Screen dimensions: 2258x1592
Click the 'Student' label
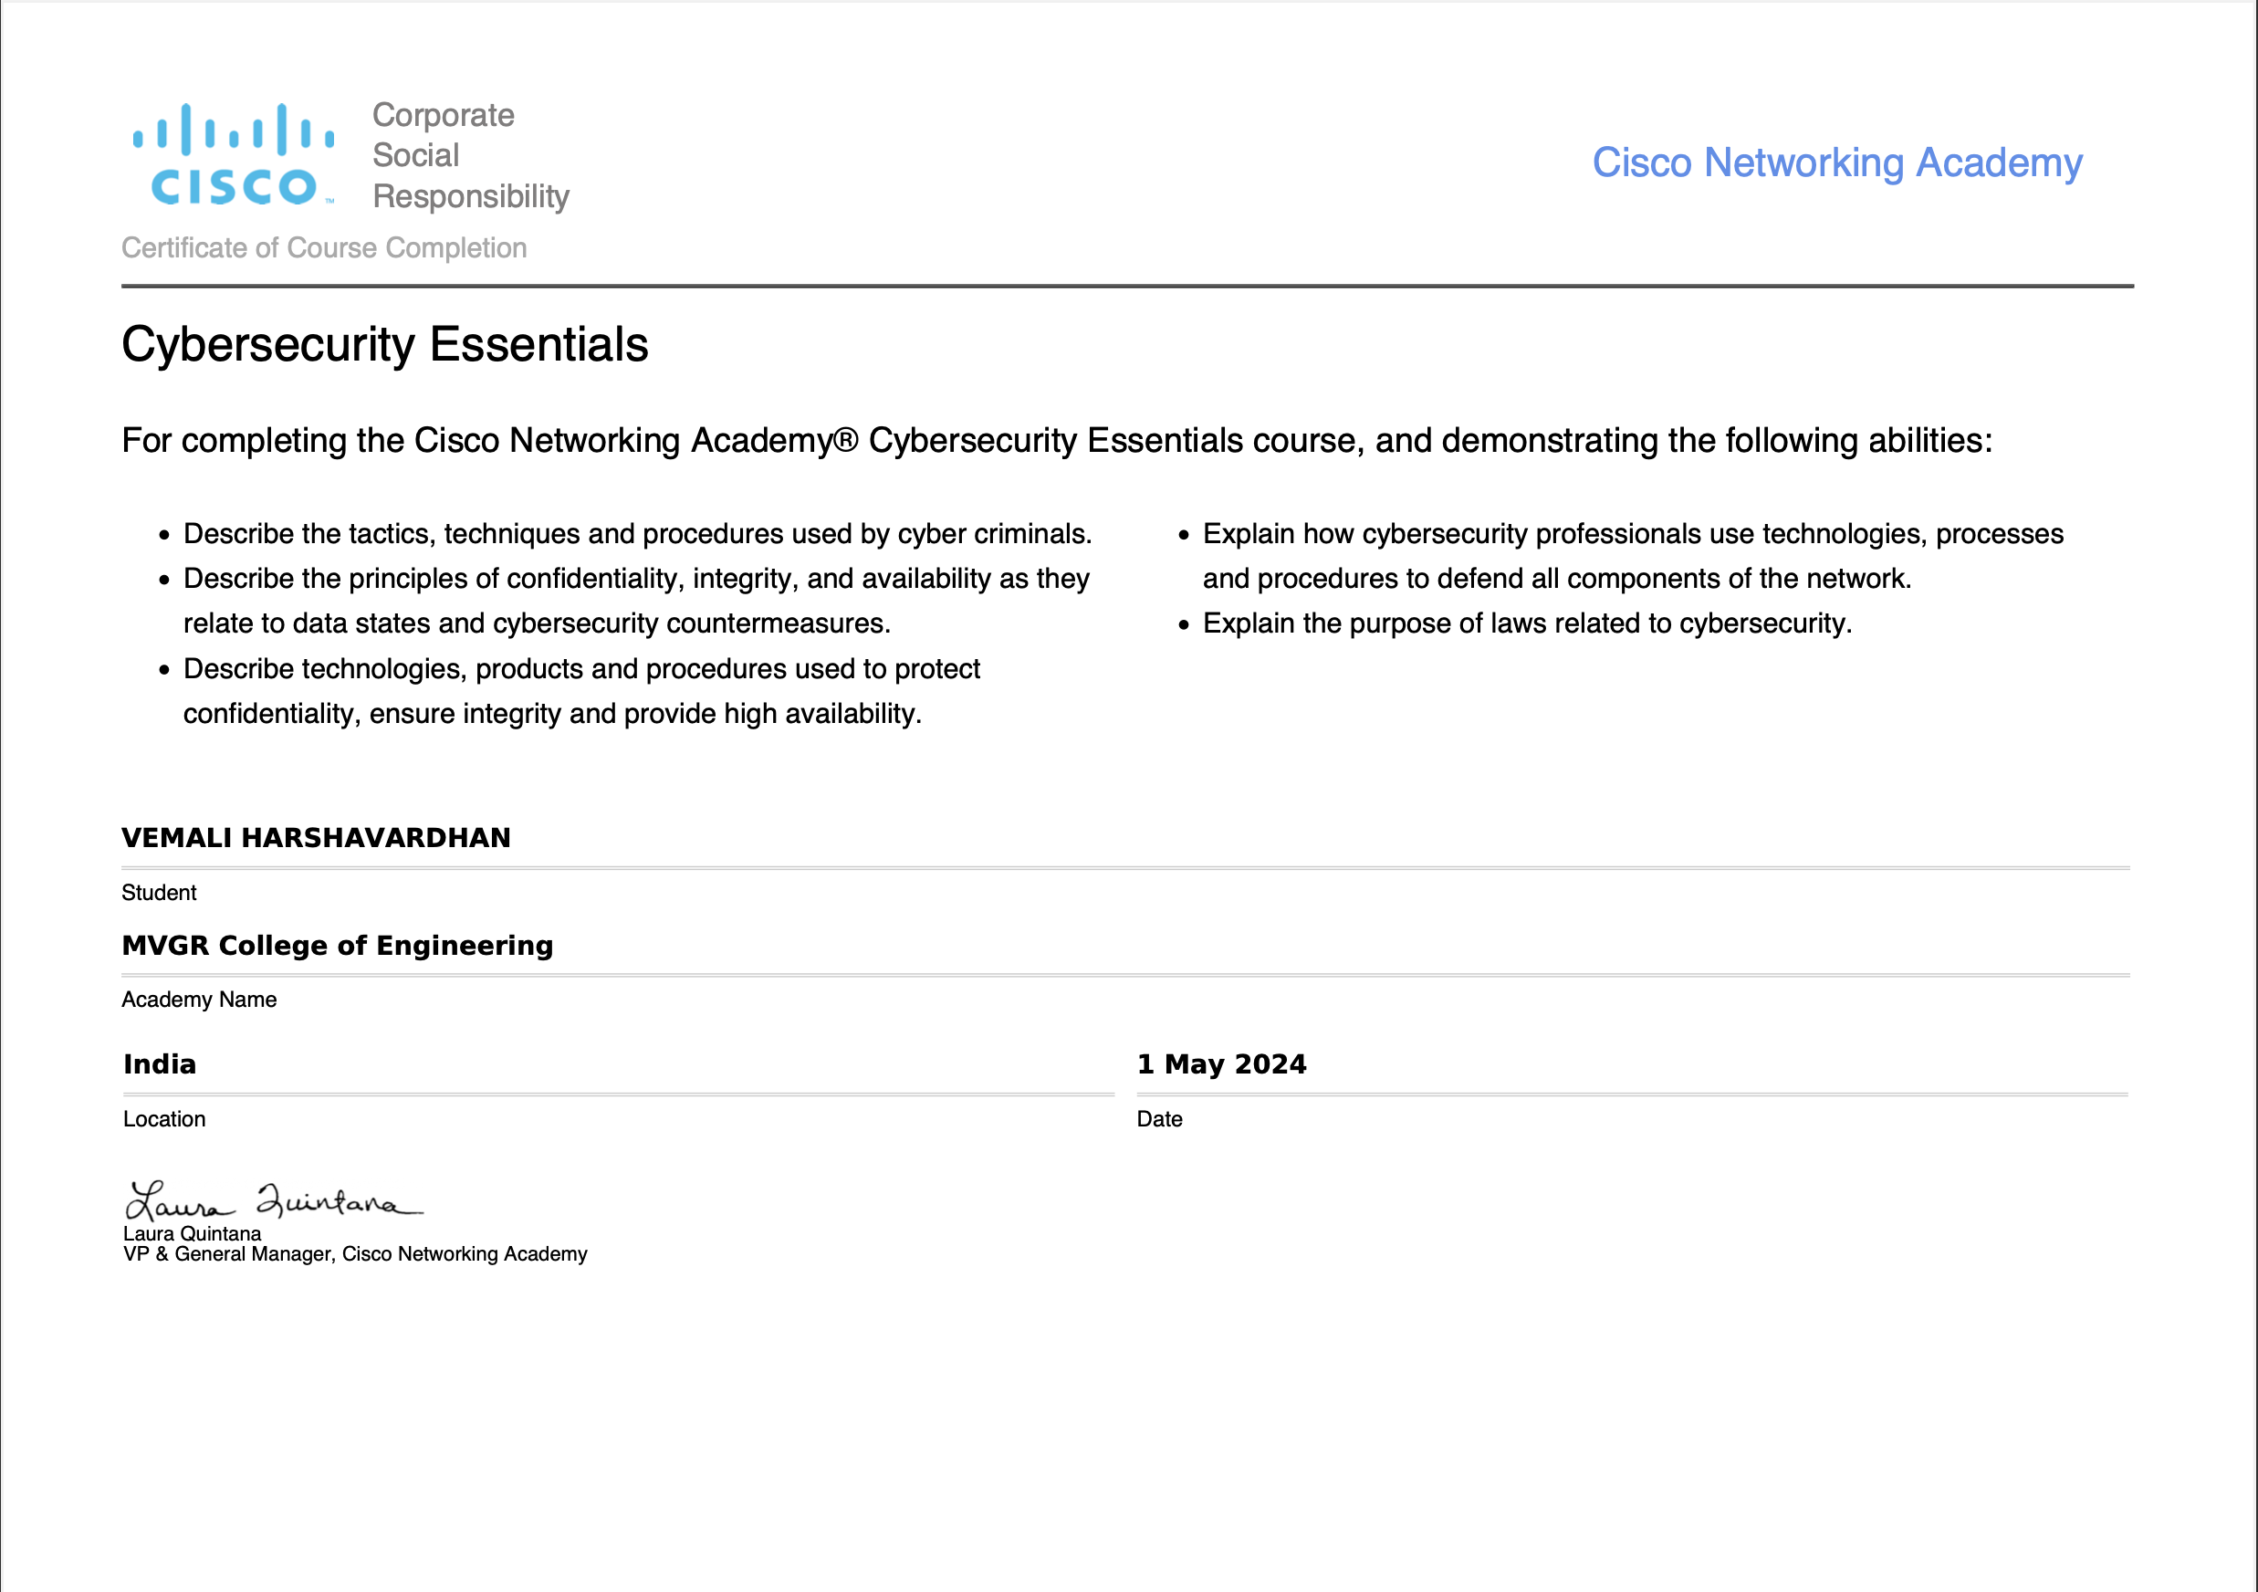point(158,892)
